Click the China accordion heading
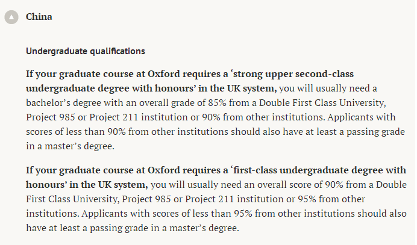417x245 pixels. pos(39,17)
